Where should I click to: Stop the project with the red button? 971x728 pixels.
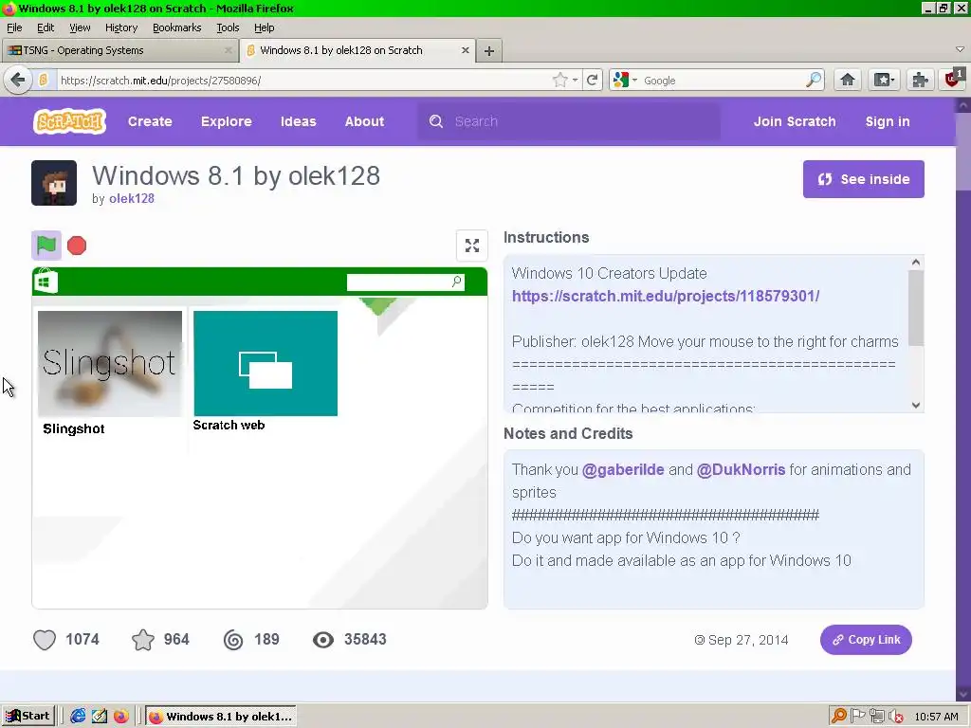click(77, 246)
